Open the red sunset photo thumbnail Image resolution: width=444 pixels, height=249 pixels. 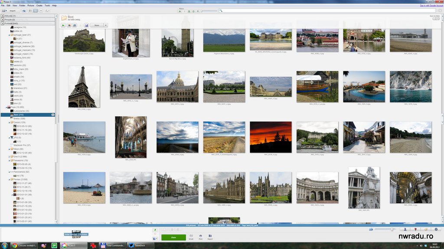[x=271, y=137]
